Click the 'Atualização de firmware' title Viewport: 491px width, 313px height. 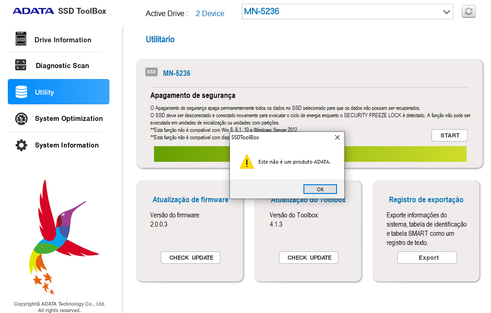[190, 199]
